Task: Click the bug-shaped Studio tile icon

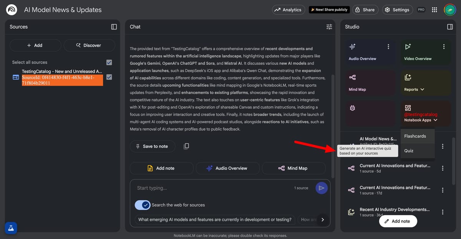Action: coord(352,108)
